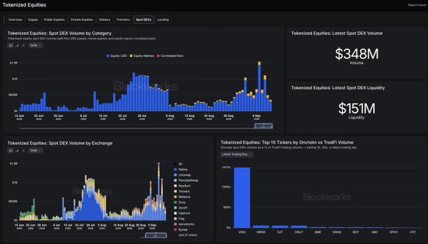Toggle Correlated Pairs legend series
The image size is (428, 244).
click(x=170, y=56)
